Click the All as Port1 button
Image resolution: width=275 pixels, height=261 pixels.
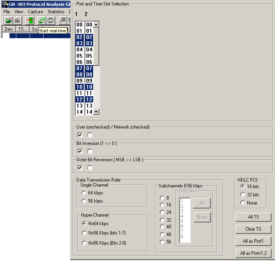pyautogui.click(x=254, y=241)
